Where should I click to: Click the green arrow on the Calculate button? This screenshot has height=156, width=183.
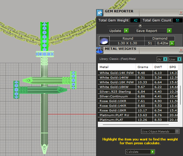pyautogui.click(x=152, y=152)
